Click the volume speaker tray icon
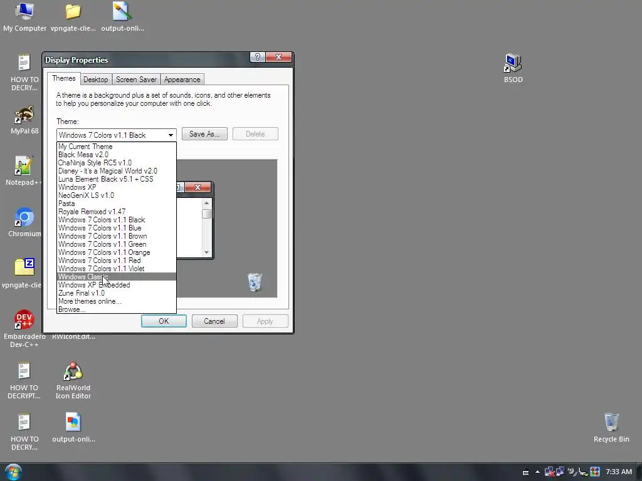The image size is (642, 481). (x=572, y=472)
